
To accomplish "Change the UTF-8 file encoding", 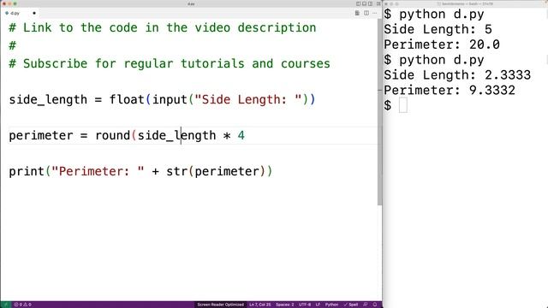I will [305, 305].
